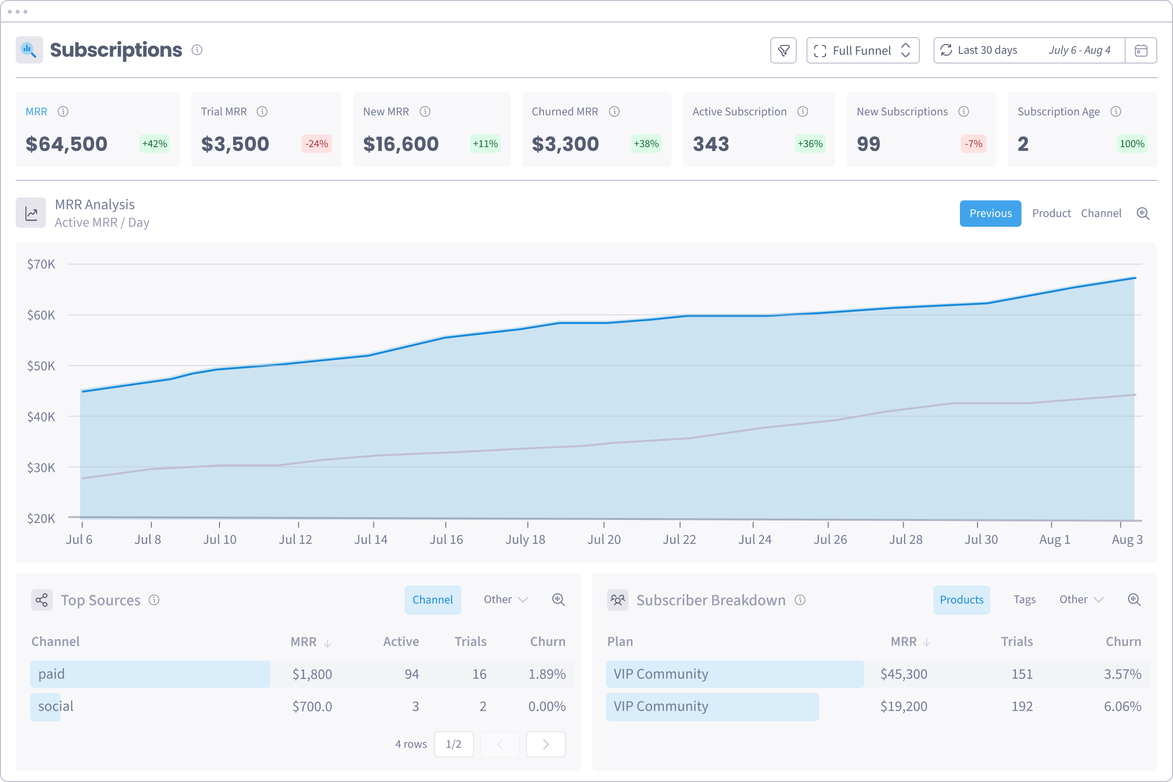
Task: Toggle the Previous comparison button
Action: (990, 214)
